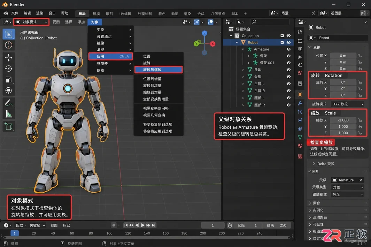Click the 旋转 Z value field
The width and height of the screenshot is (371, 247).
(343, 95)
